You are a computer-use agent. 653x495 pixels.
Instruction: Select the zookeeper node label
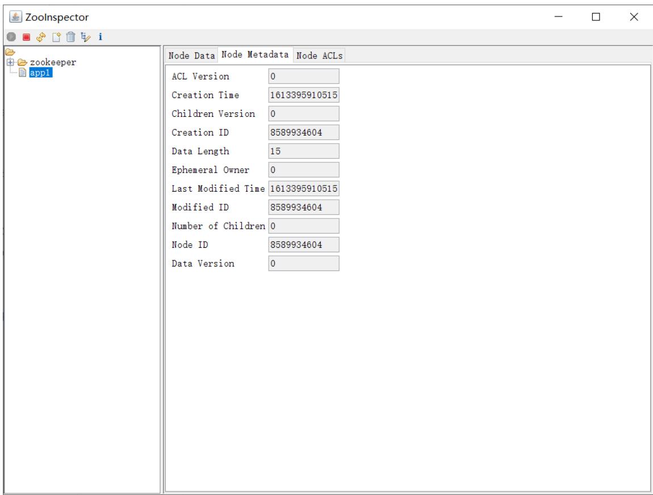tap(53, 62)
